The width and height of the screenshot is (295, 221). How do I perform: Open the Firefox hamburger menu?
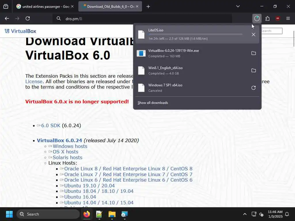pyautogui.click(x=288, y=18)
